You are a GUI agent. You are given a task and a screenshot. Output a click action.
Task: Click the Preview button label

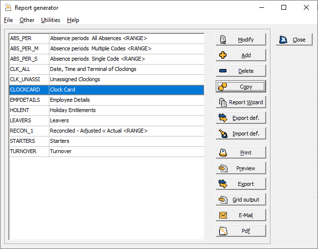(246, 168)
